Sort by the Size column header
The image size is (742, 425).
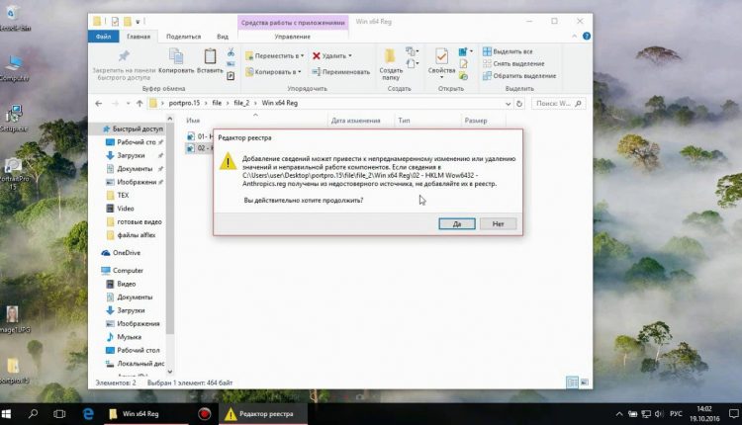pos(476,121)
